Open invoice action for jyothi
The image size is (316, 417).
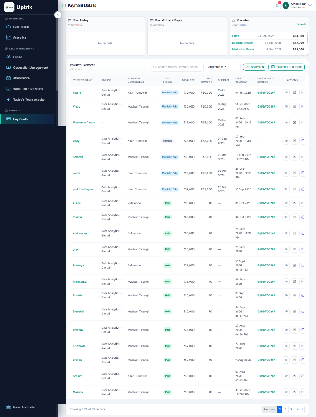[x=303, y=173]
